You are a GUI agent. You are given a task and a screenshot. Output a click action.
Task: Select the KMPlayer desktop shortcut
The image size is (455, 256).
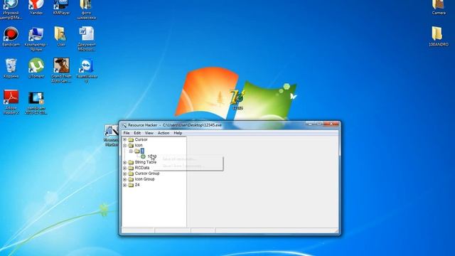click(61, 7)
